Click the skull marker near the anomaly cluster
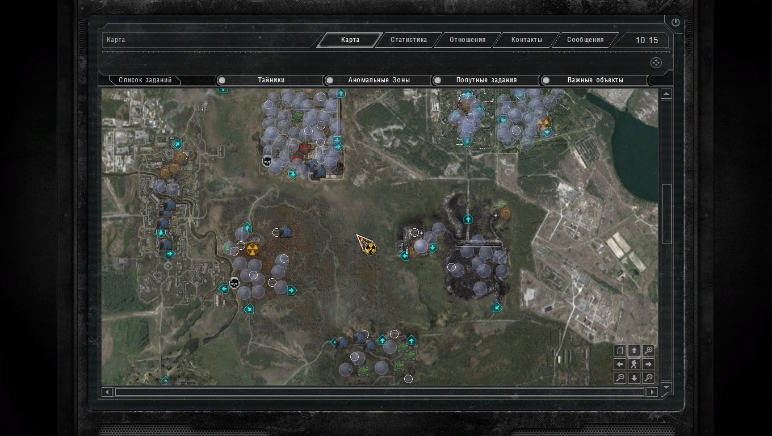This screenshot has width=772, height=436. pyautogui.click(x=267, y=162)
